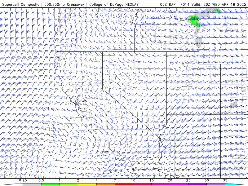Select the gray segment of the color bar
Viewport: 248px width, 186px height.
tap(32, 184)
